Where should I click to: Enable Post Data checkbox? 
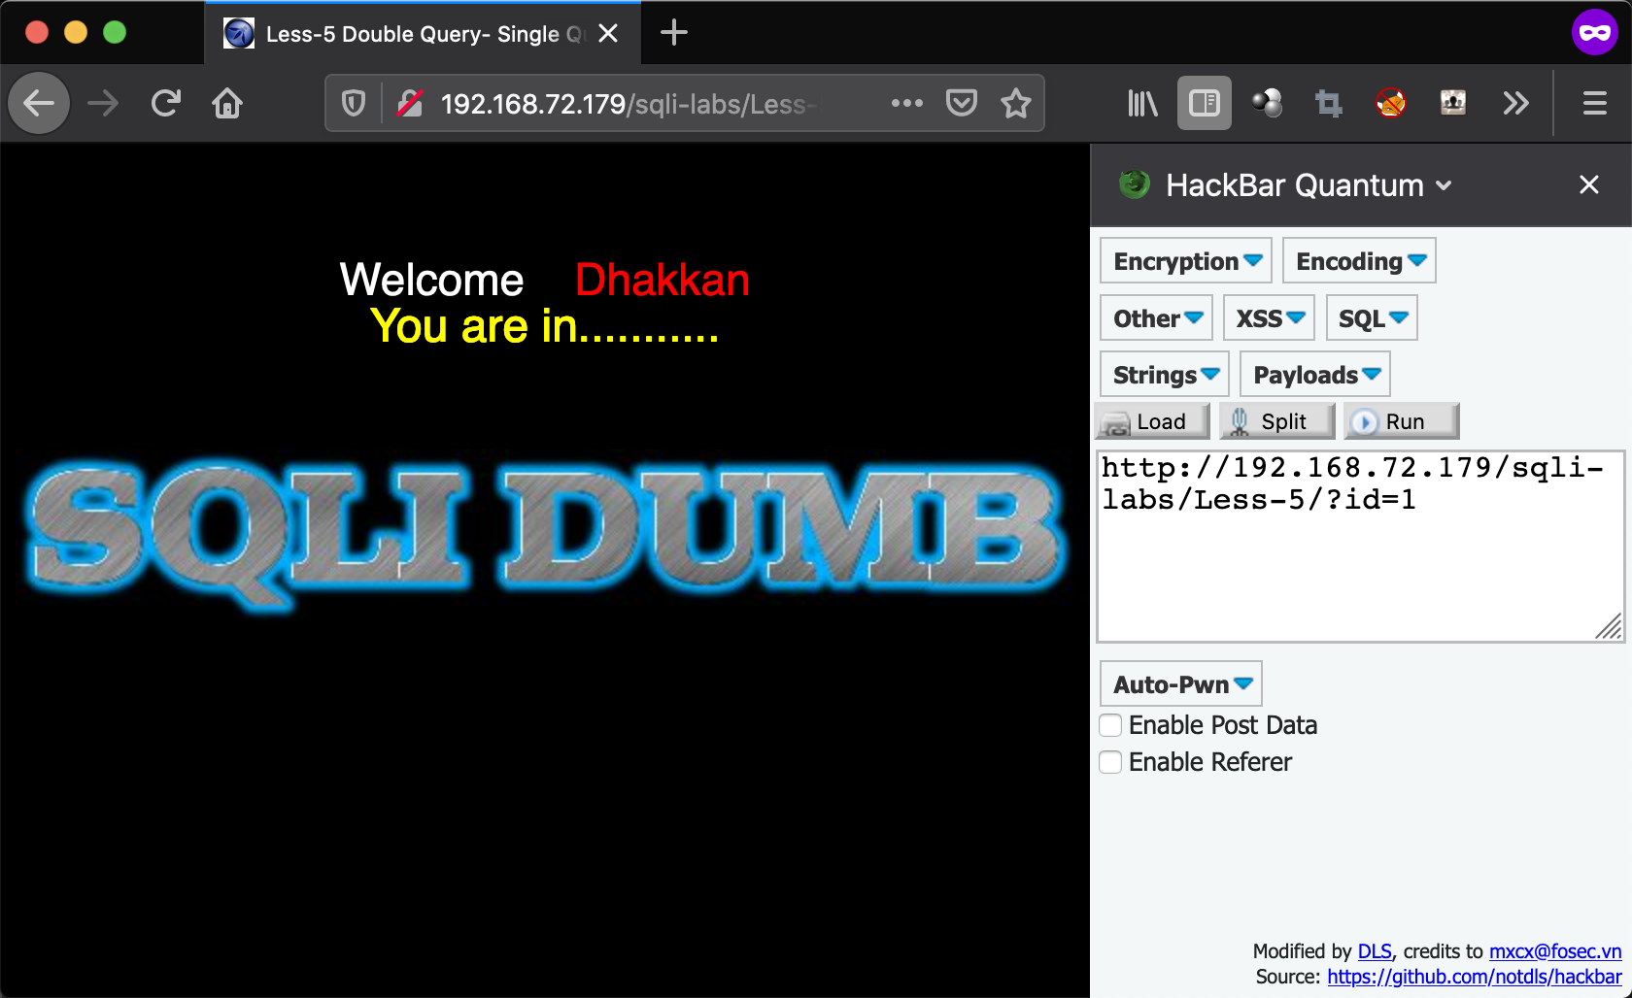[x=1110, y=725]
